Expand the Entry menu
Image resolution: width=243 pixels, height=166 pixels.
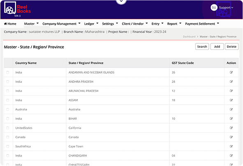tap(157, 24)
